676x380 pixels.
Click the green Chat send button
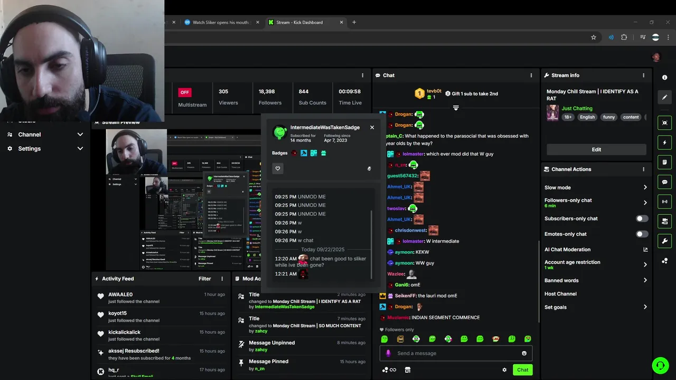[x=522, y=370]
